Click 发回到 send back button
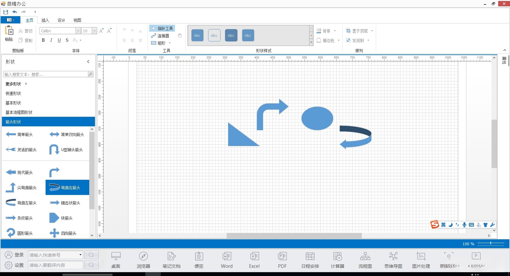 [x=355, y=40]
